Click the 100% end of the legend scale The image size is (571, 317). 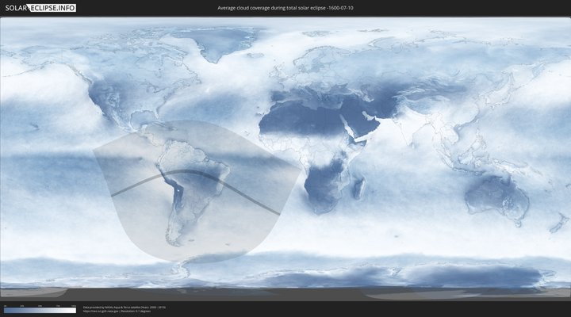tap(75, 310)
